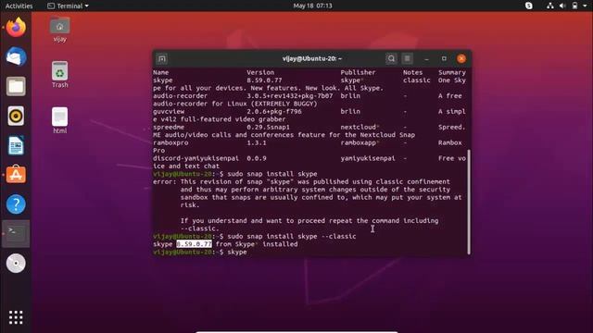This screenshot has height=333, width=593.
Task: Open the Files manager in dock
Action: click(x=16, y=86)
